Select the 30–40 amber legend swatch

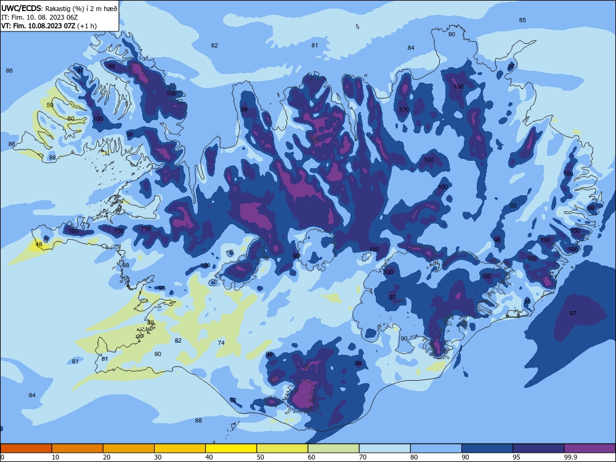(x=180, y=448)
